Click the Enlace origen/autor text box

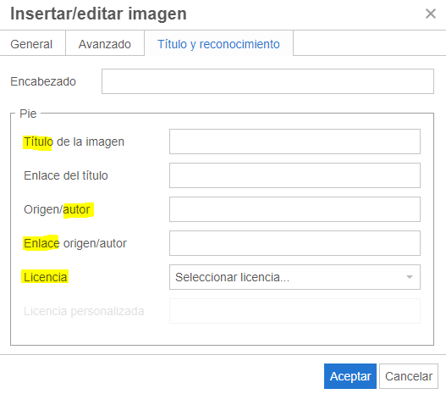(x=295, y=243)
